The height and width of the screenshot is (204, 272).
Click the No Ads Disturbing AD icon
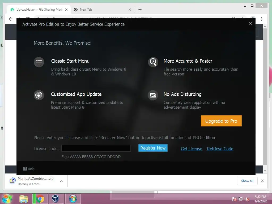point(153,95)
